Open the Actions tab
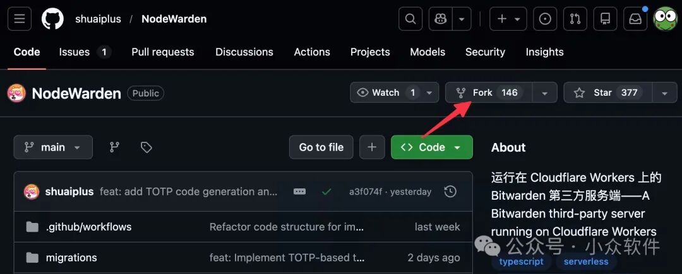 [x=312, y=52]
